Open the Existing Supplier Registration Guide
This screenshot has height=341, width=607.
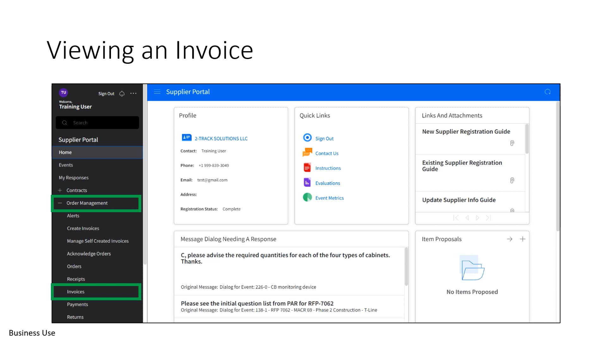(x=462, y=166)
